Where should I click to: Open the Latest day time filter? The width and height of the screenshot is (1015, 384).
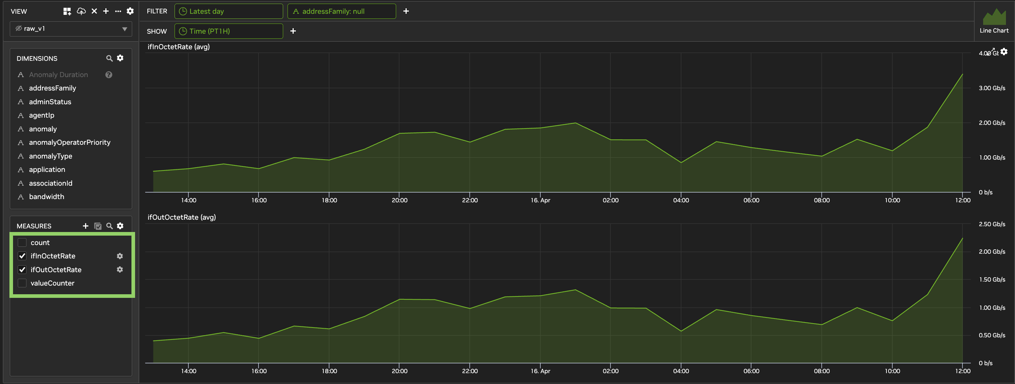[x=228, y=11]
